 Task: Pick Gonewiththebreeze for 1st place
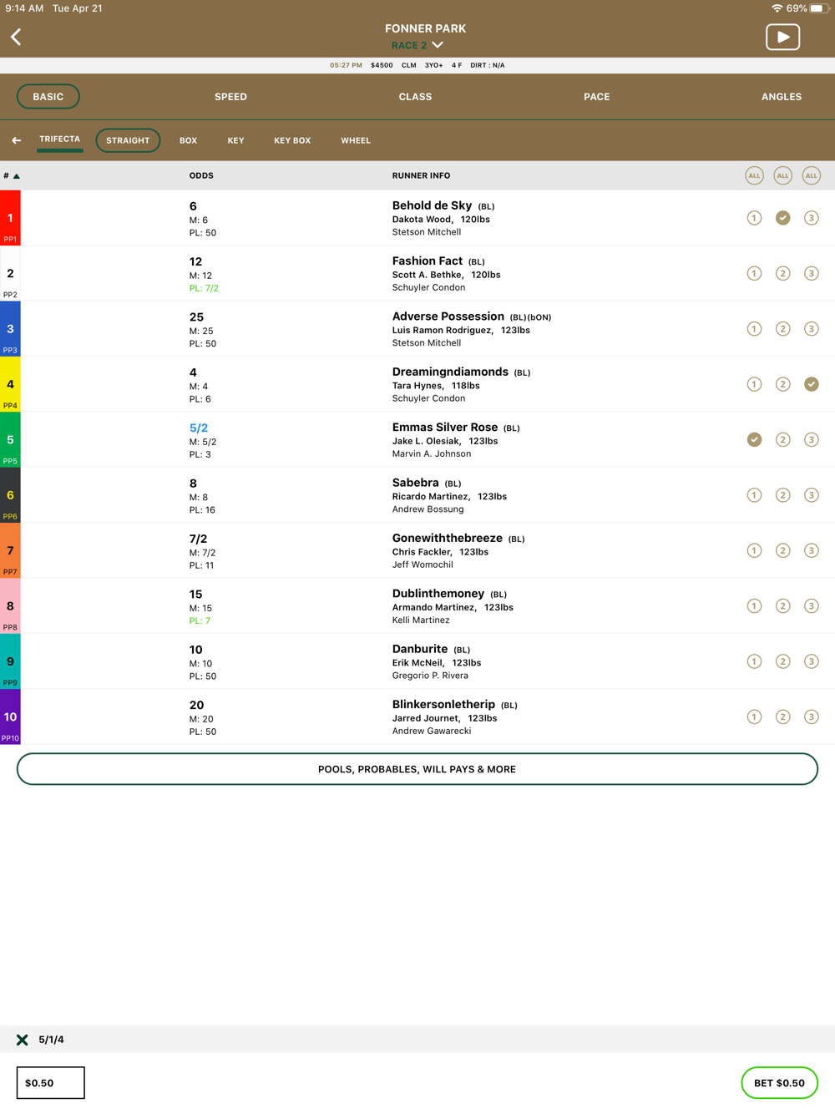[754, 550]
